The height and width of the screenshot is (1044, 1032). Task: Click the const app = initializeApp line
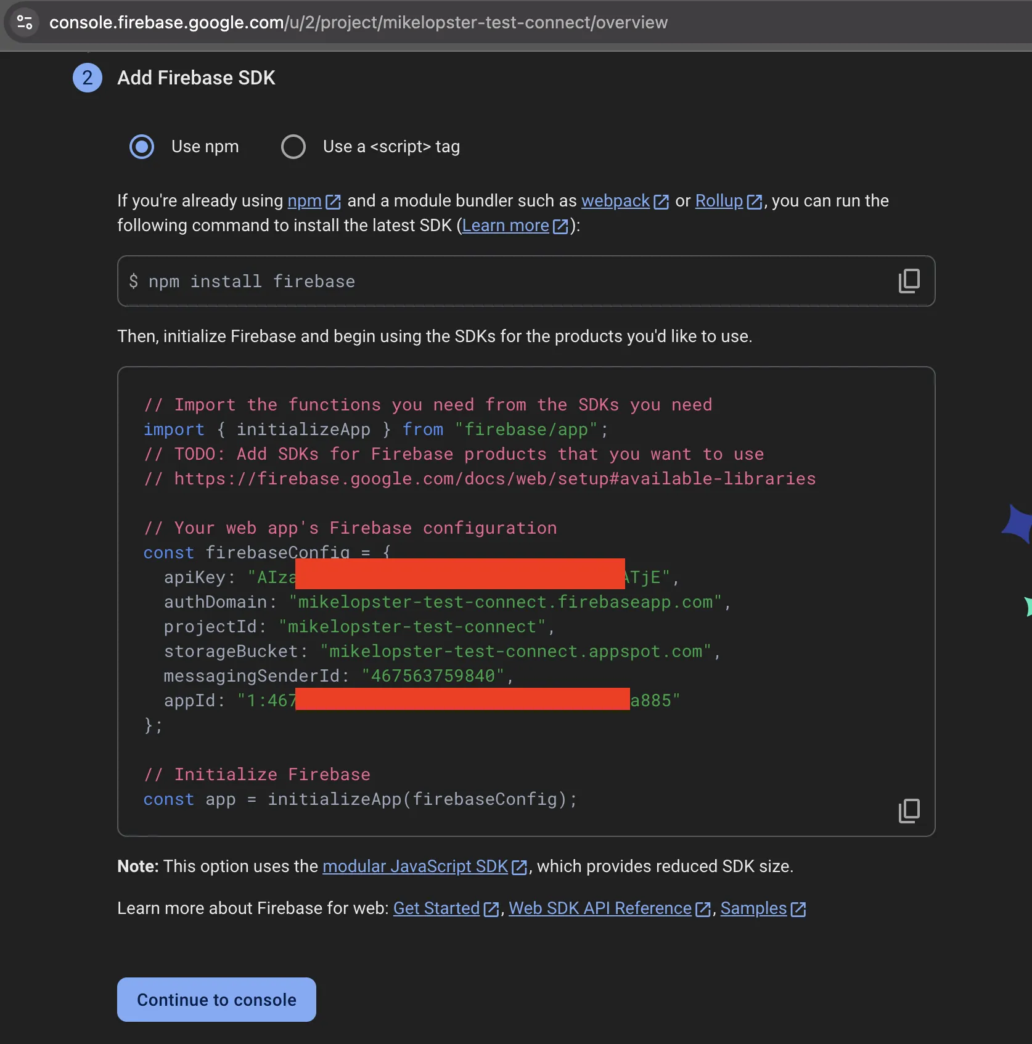pos(361,799)
